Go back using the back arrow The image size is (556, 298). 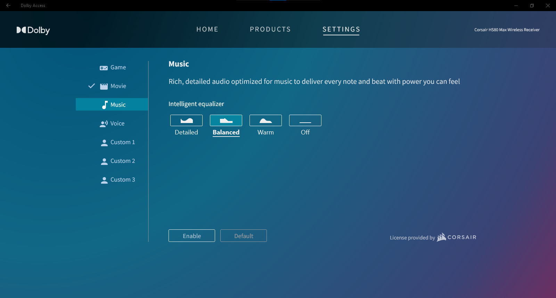[8, 6]
